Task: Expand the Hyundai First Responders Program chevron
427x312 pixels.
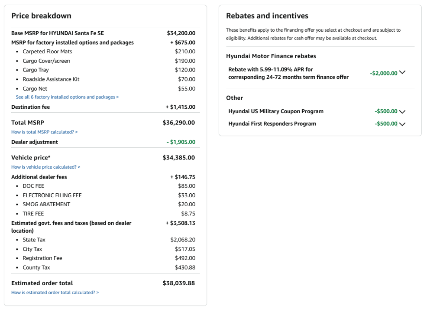Action: click(402, 124)
